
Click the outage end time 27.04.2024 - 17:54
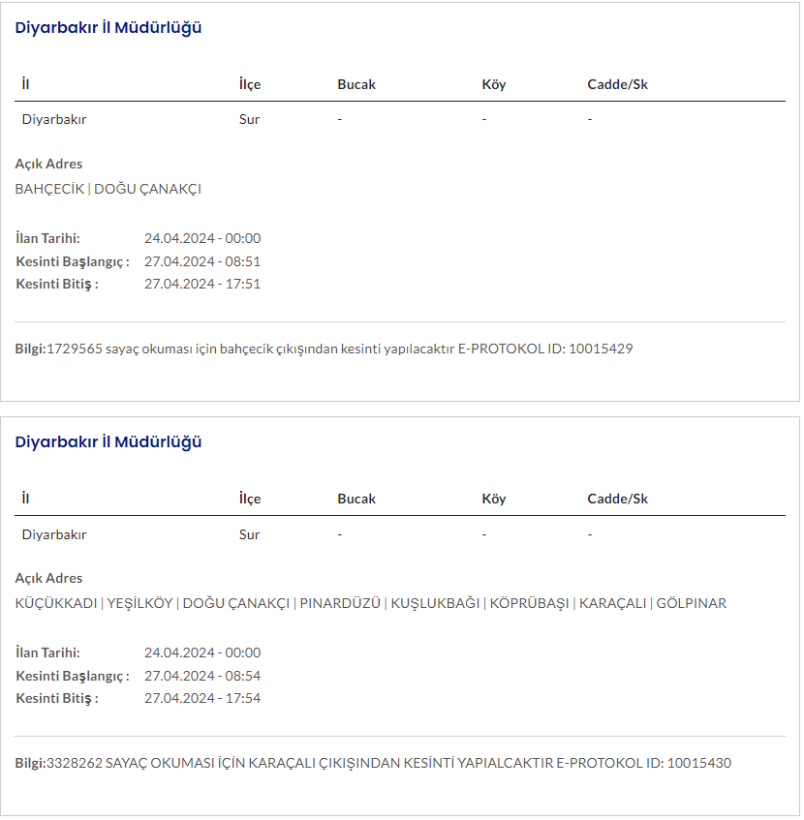[x=202, y=699]
